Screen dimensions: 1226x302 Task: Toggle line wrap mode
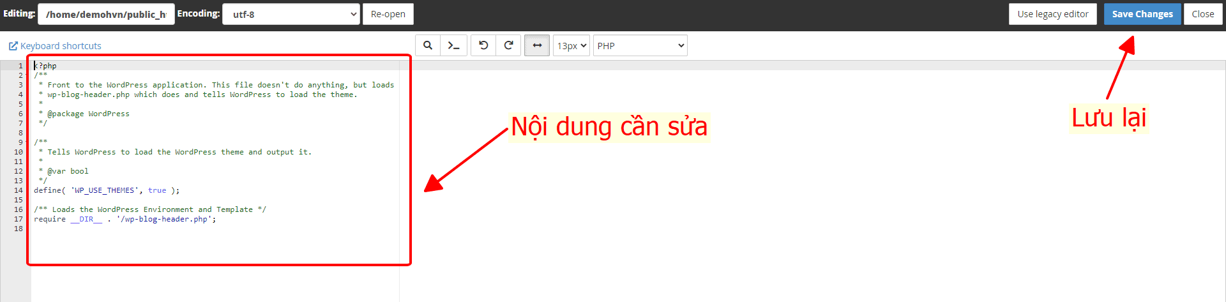pyautogui.click(x=537, y=45)
